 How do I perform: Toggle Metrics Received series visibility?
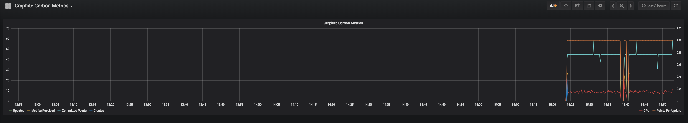tap(43, 111)
